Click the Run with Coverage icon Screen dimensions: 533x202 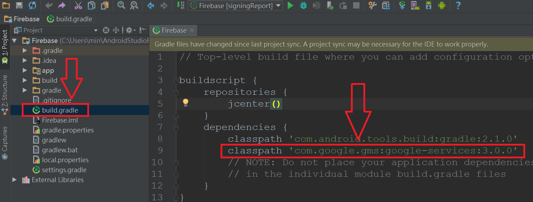316,5
